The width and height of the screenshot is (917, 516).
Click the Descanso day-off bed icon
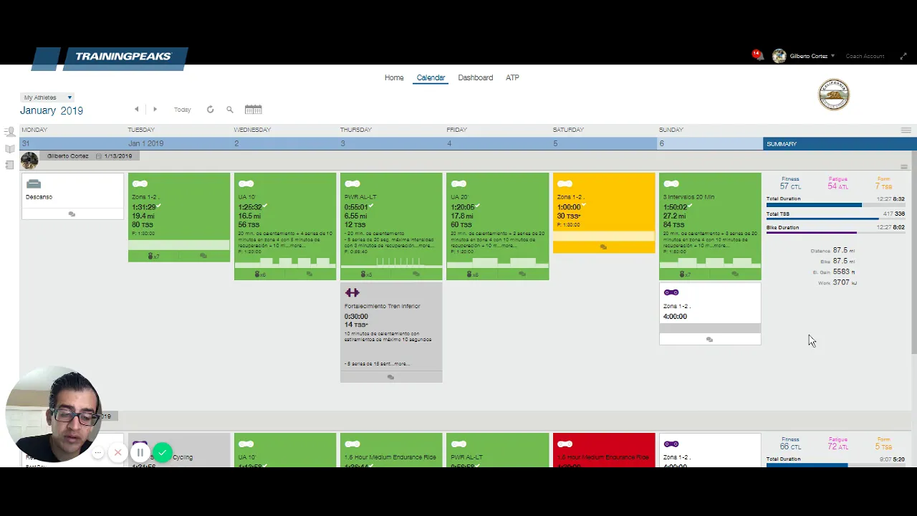coord(34,184)
